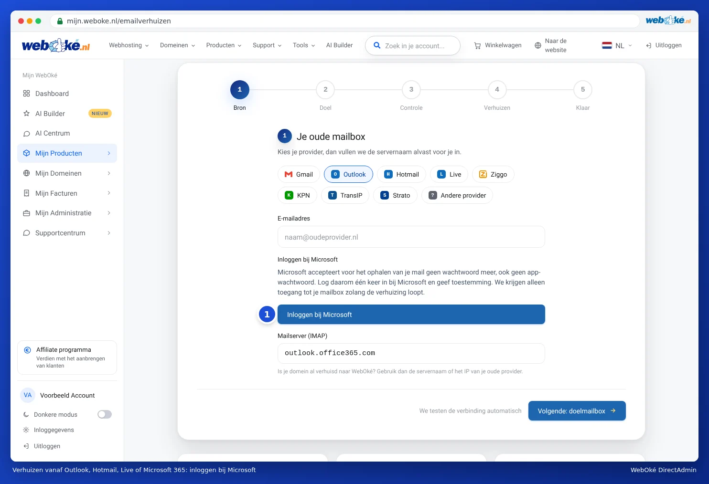Click Uitloggen in top bar
709x484 pixels.
click(664, 45)
